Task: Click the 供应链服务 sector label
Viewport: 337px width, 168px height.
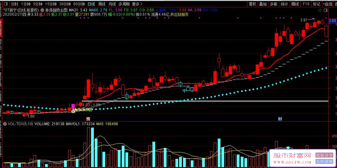Action: (x=180, y=14)
